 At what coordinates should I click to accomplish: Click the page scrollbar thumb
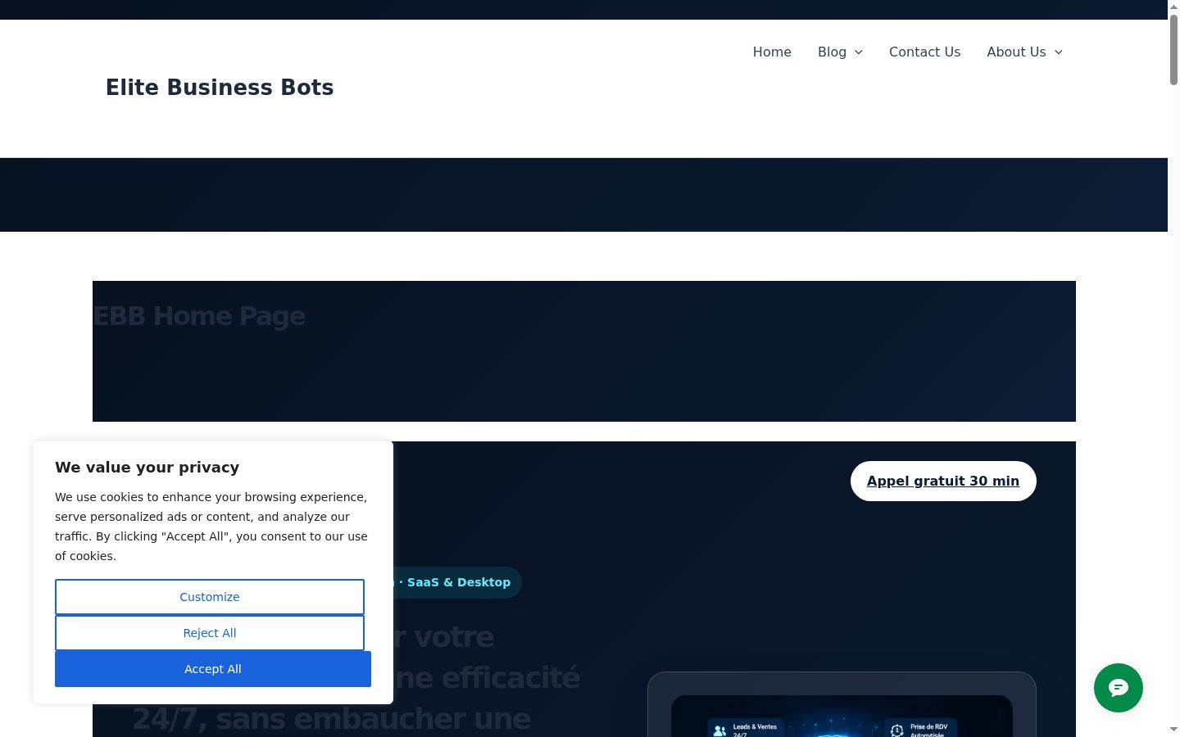click(x=1173, y=49)
